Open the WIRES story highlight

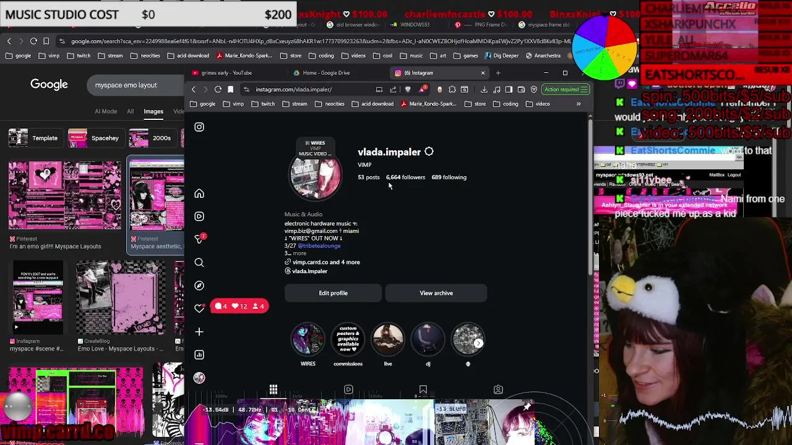[x=308, y=340]
